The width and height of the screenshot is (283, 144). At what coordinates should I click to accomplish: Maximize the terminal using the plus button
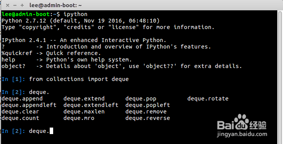click(x=22, y=5)
